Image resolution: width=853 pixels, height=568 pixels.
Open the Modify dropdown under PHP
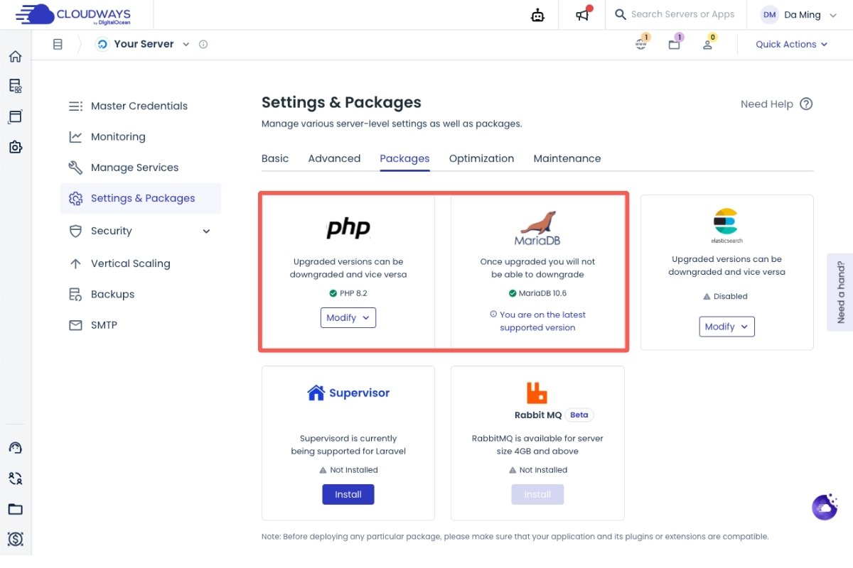(x=348, y=317)
